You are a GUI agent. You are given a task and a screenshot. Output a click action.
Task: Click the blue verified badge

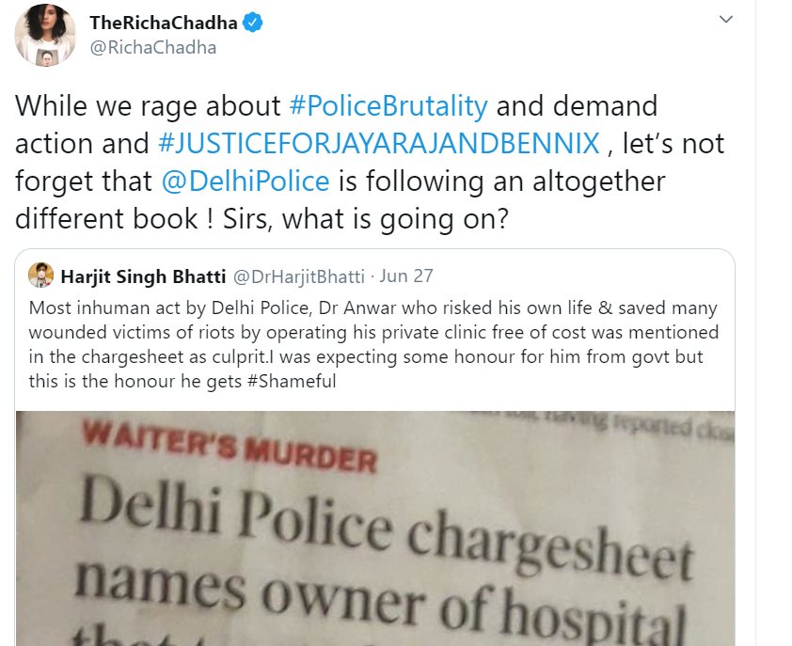(252, 23)
